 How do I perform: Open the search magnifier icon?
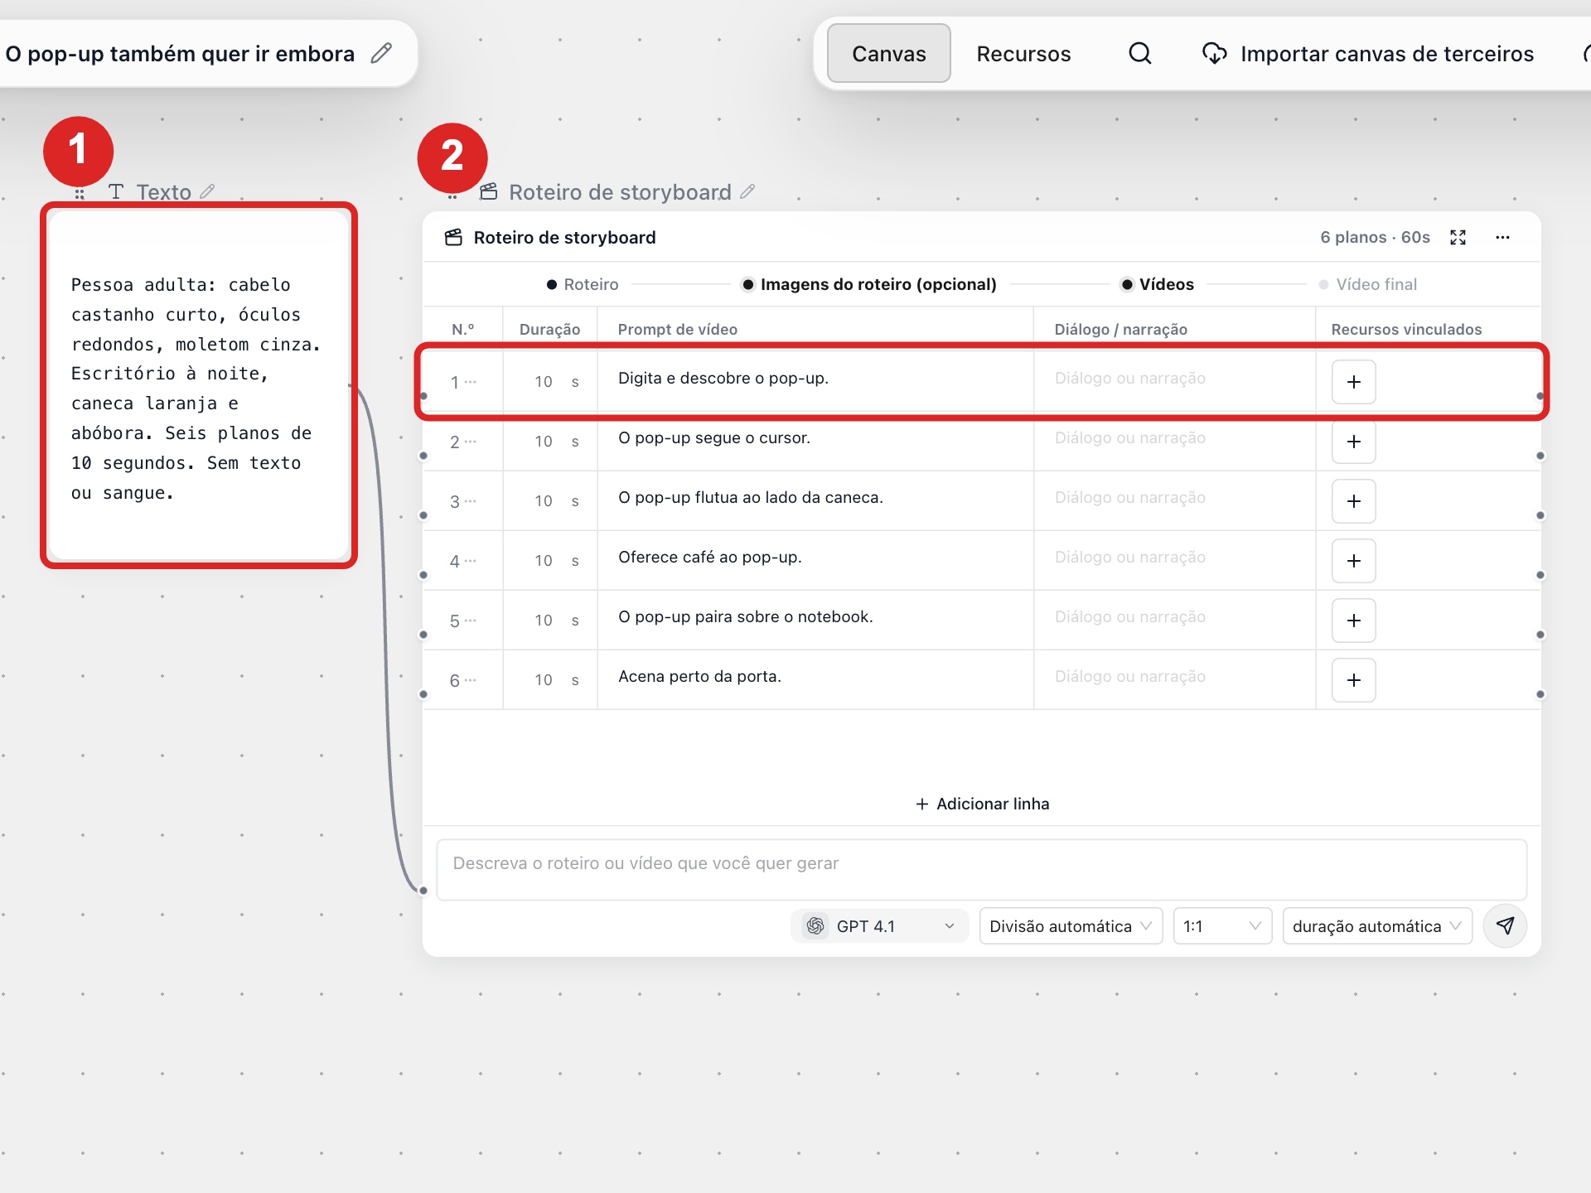(1140, 54)
